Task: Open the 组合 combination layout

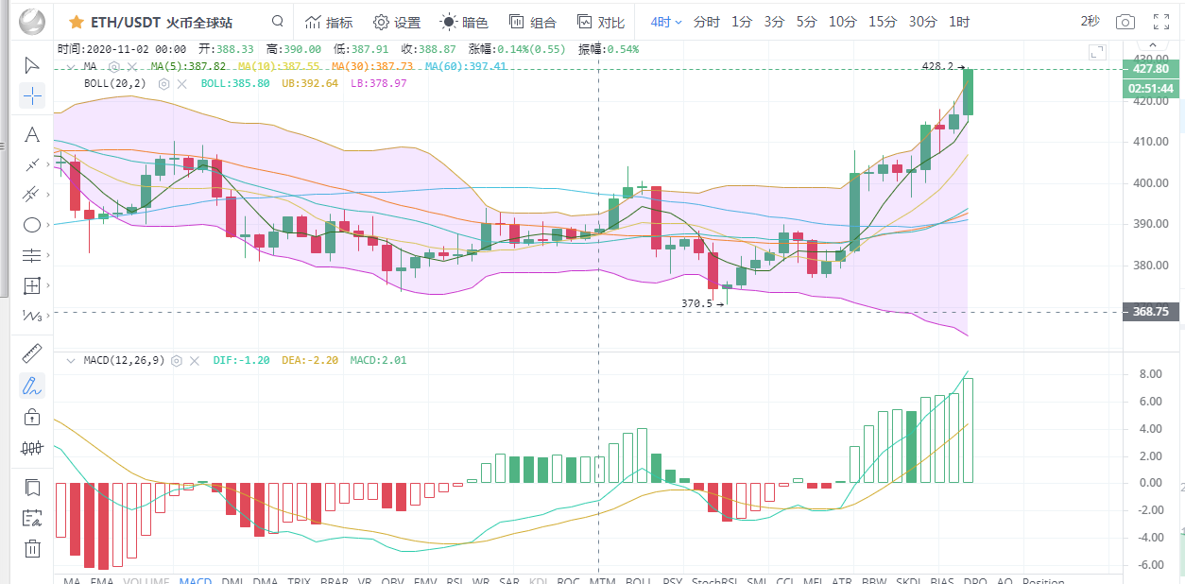Action: click(x=532, y=22)
